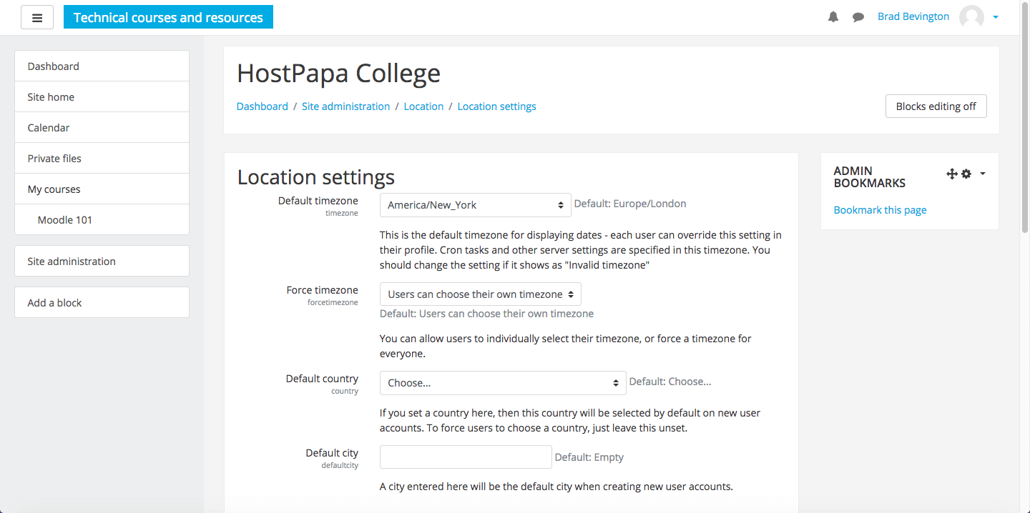Image resolution: width=1030 pixels, height=513 pixels.
Task: Open Site administration breadcrumb link
Action: click(x=345, y=106)
